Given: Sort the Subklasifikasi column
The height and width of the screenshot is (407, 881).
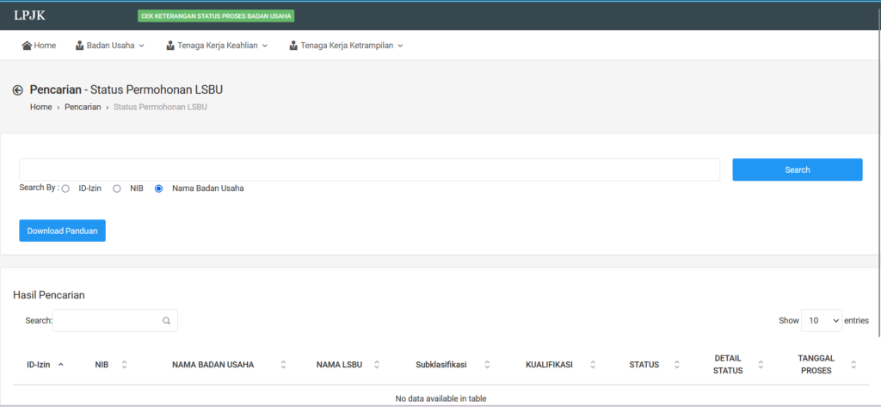Looking at the screenshot, I should tap(487, 365).
